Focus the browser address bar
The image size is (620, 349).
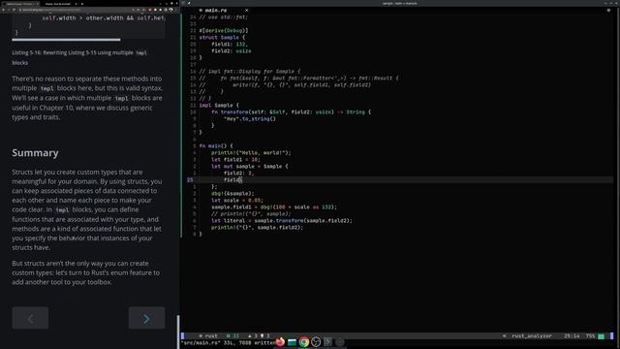coord(76,10)
